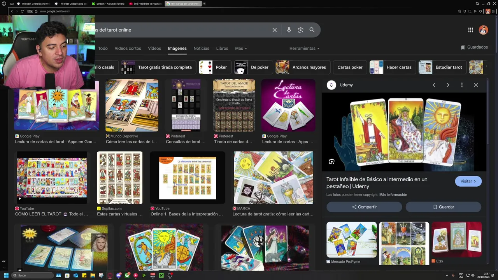The width and height of the screenshot is (498, 280).
Task: Select the Estudiar tarot chip
Action: click(442, 67)
